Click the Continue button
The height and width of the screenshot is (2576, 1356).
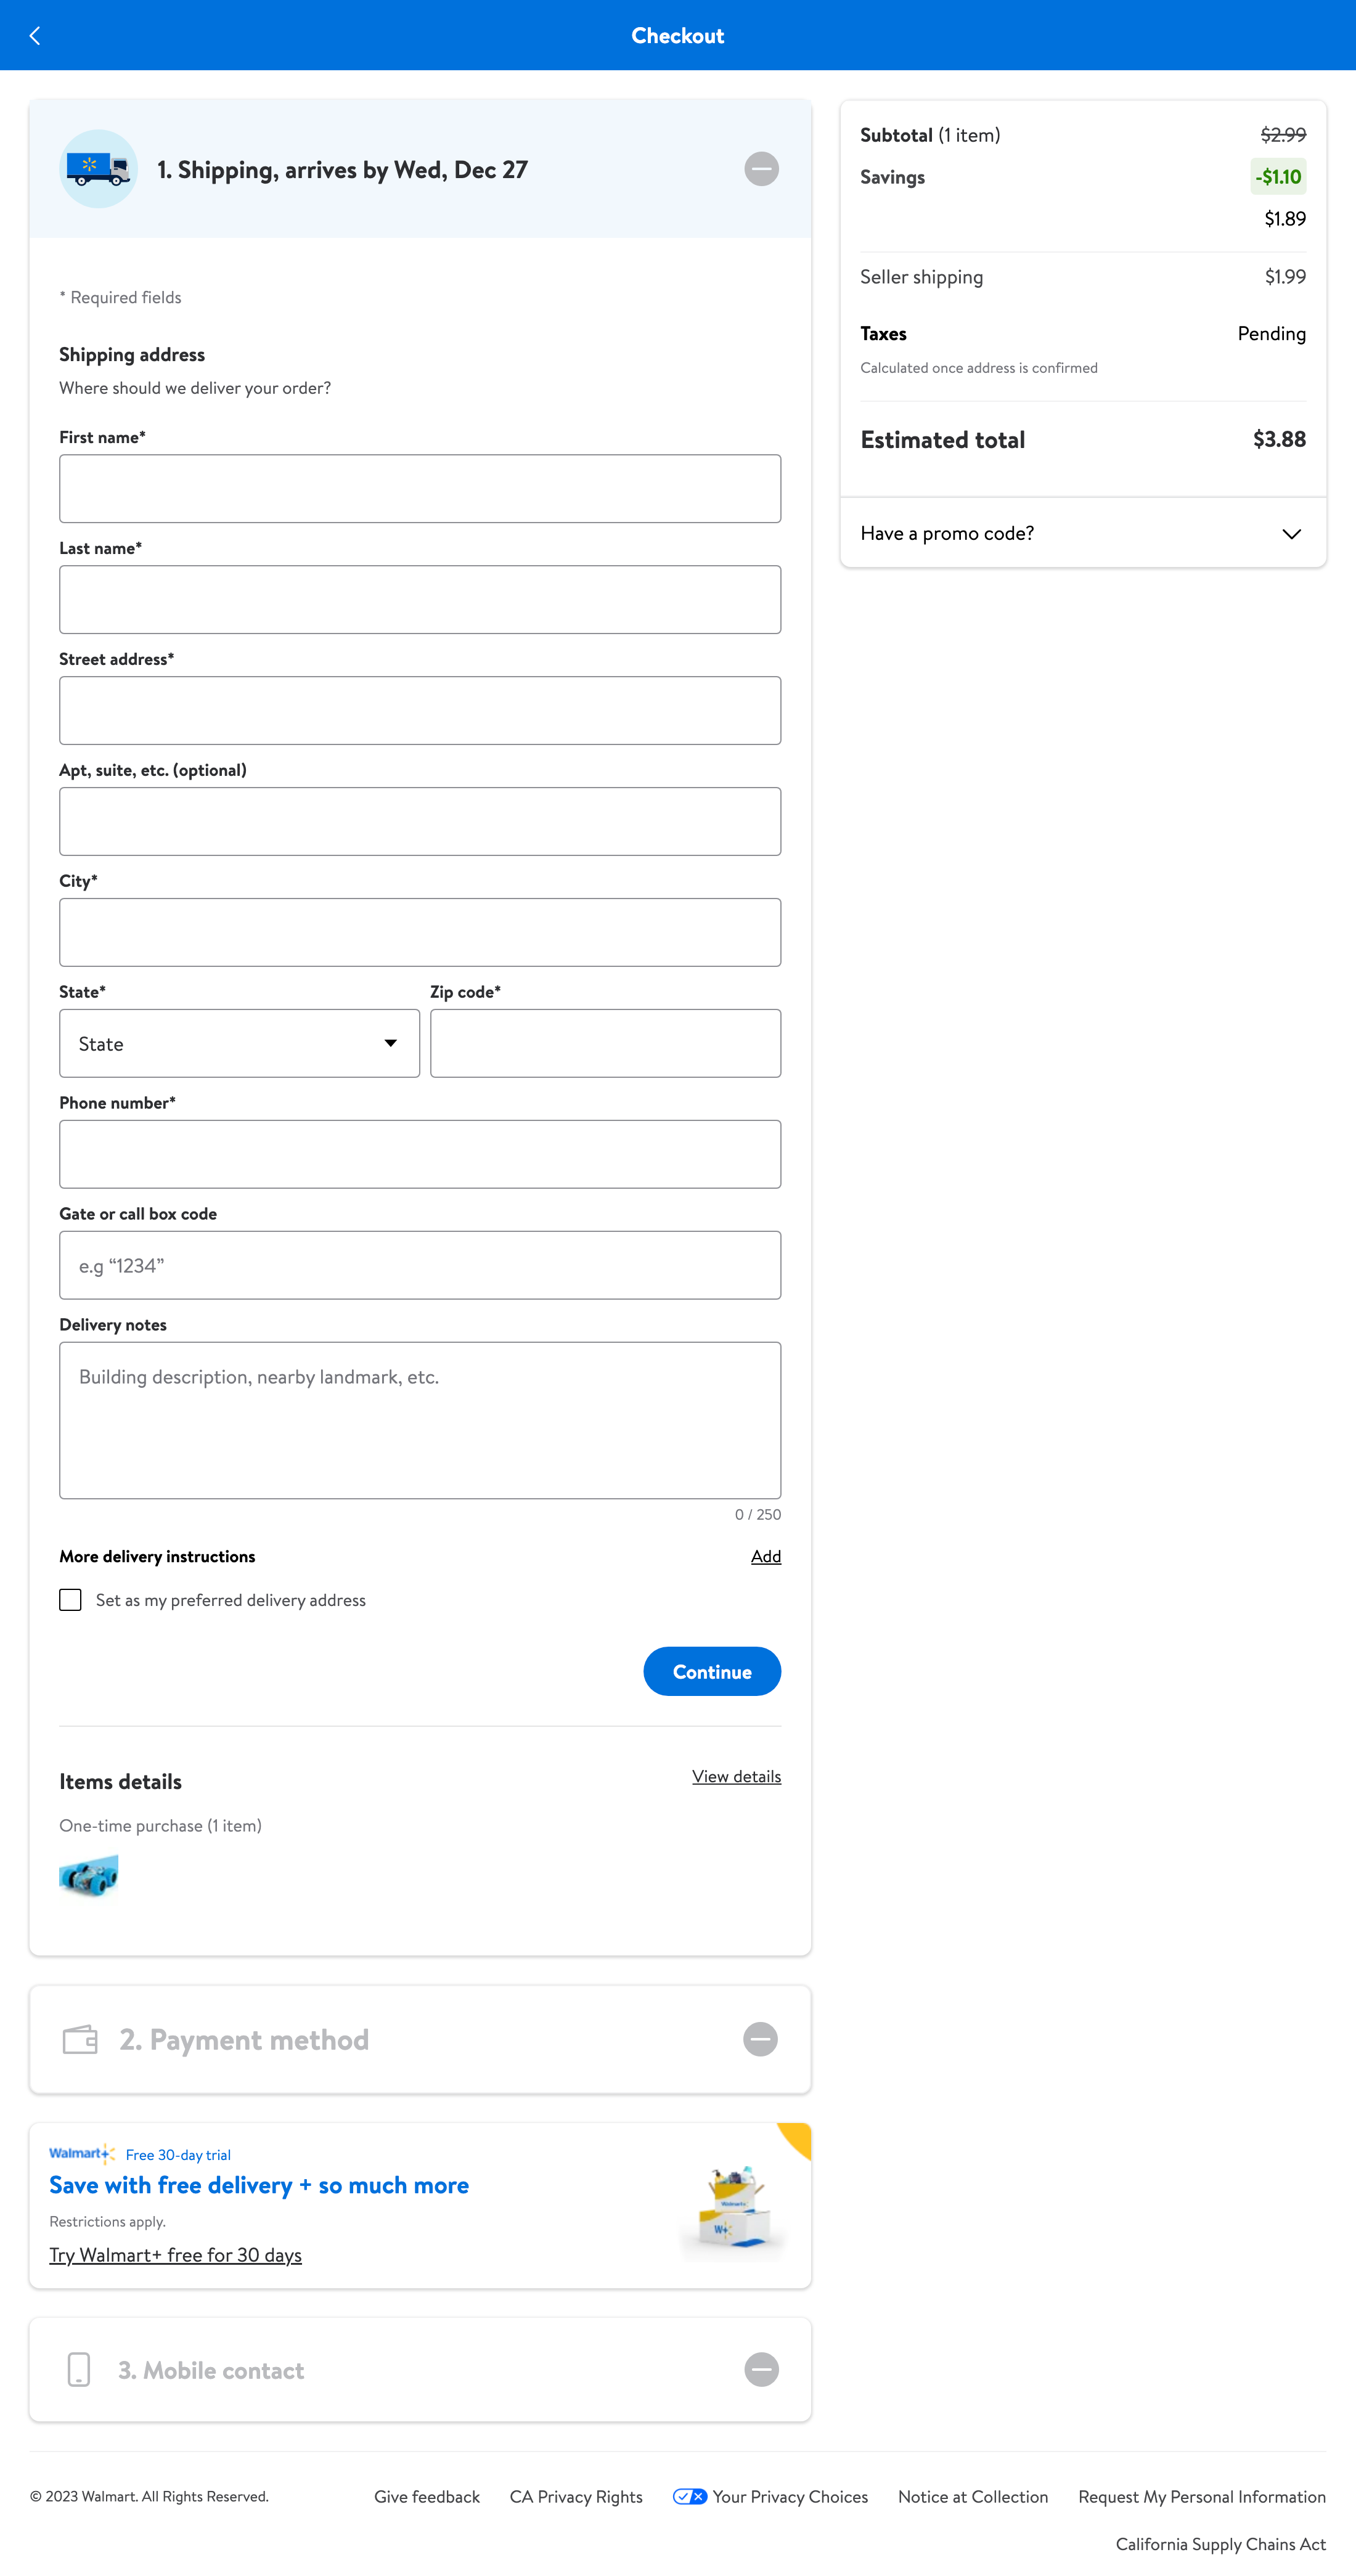pos(711,1671)
